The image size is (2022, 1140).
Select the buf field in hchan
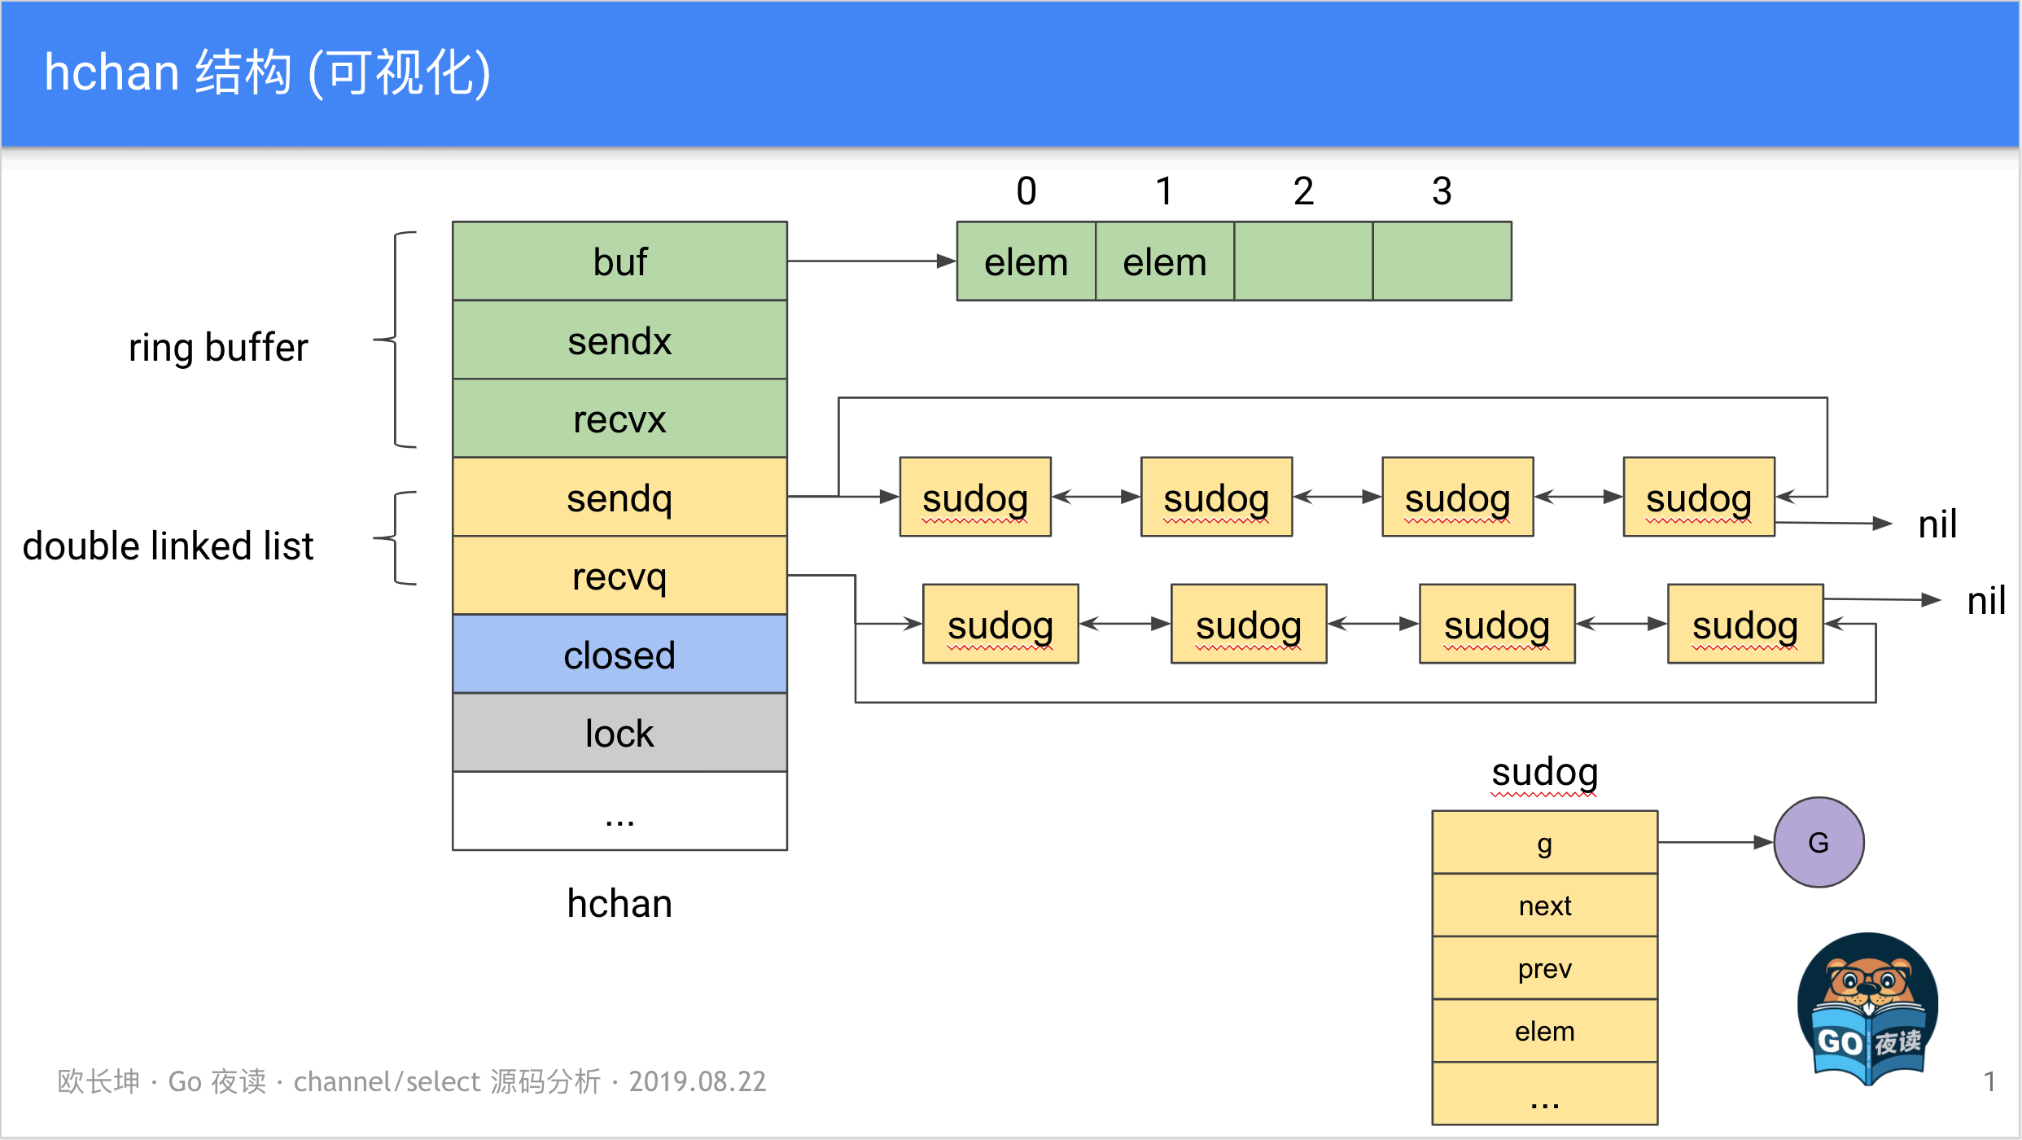[619, 261]
